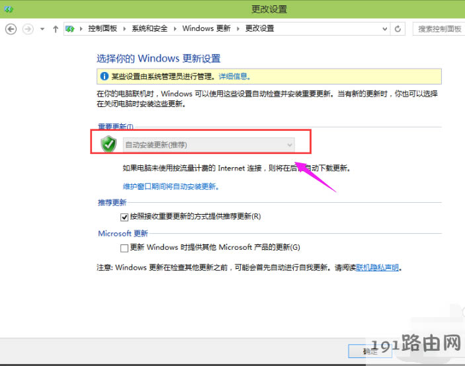Open the 系统和安全 breadcrumb
Screen dimensions: 465x366
click(149, 28)
